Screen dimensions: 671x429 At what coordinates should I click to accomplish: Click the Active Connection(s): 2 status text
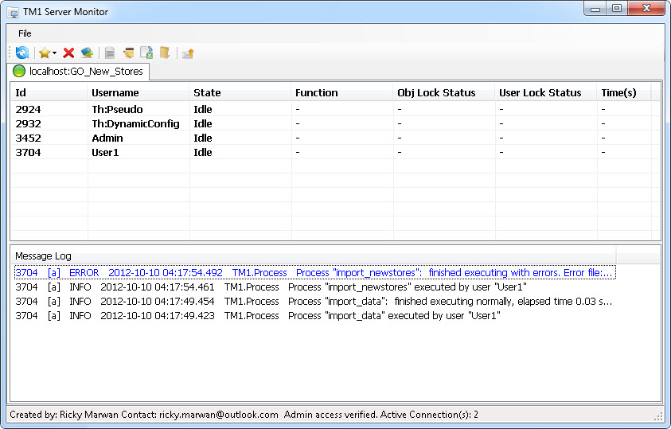[429, 415]
